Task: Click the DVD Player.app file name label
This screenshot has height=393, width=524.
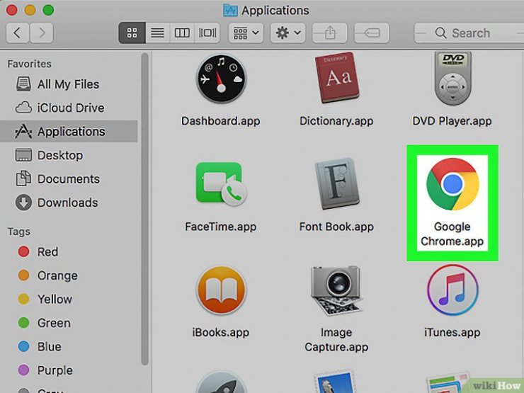Action: (x=452, y=120)
